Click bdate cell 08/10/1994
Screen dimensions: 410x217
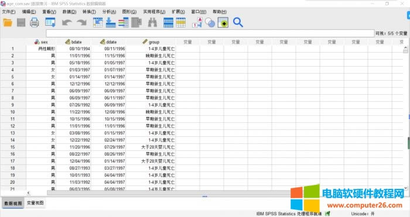tap(73, 49)
